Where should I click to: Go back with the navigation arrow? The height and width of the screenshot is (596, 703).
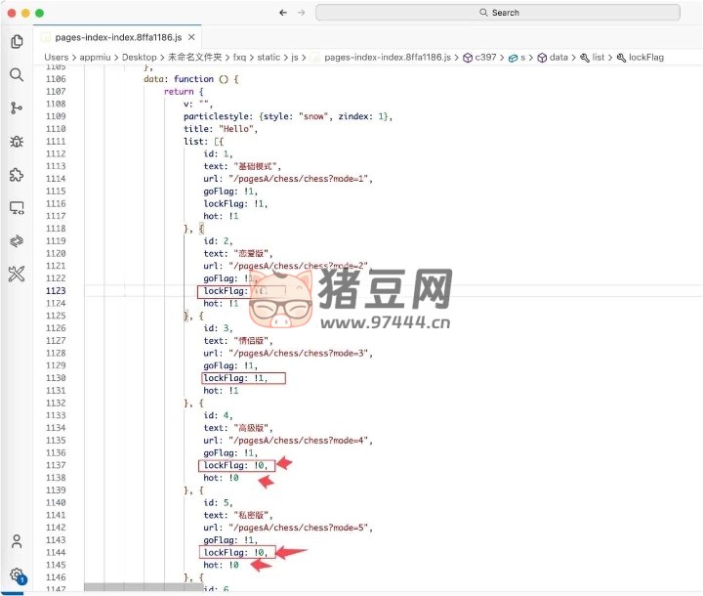click(x=283, y=13)
